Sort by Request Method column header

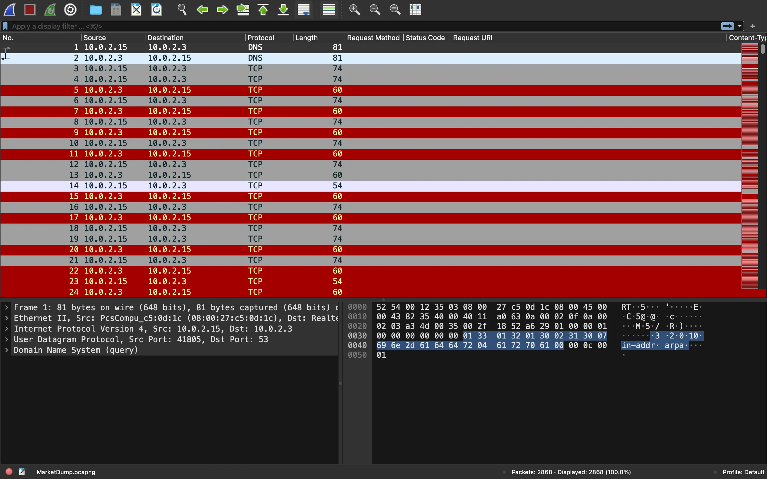(x=374, y=38)
